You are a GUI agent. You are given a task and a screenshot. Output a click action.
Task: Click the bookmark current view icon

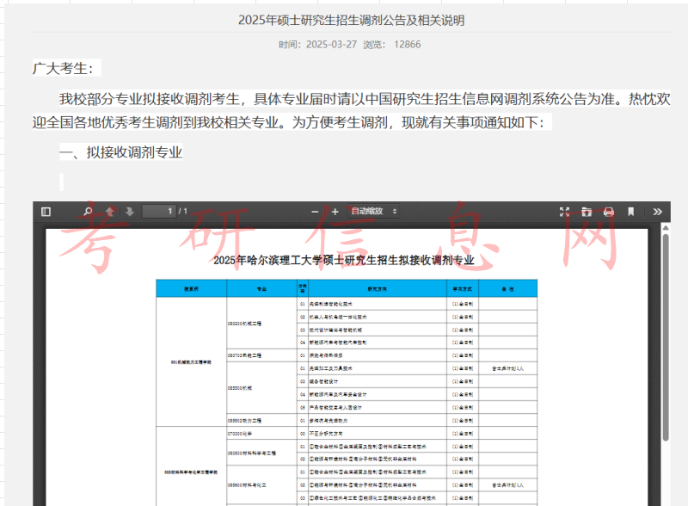click(x=630, y=212)
